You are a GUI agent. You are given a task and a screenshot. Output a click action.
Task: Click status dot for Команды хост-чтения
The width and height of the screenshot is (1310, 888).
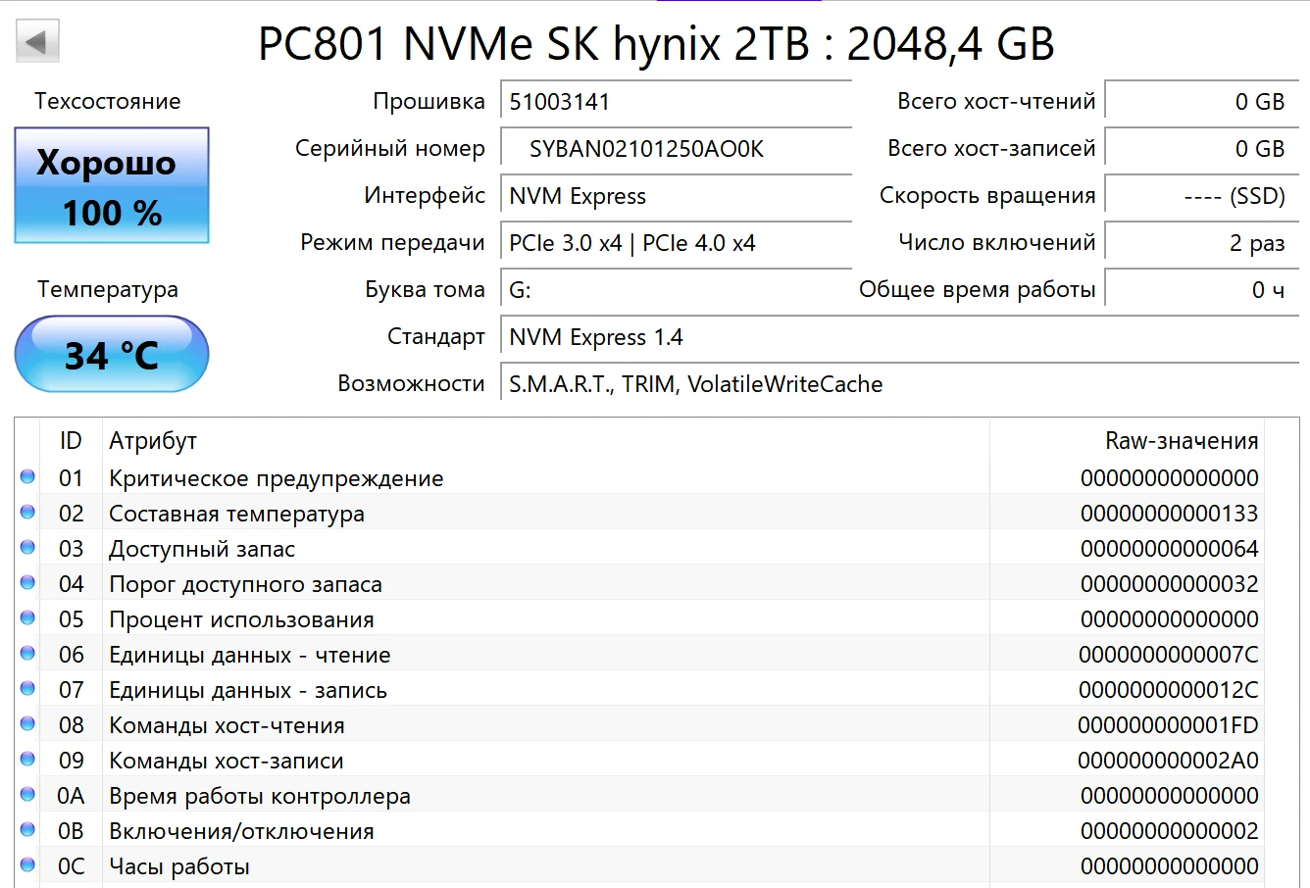click(27, 724)
